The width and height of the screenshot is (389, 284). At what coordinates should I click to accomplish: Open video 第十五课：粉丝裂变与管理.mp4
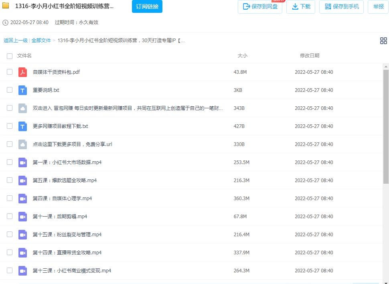[x=67, y=235]
